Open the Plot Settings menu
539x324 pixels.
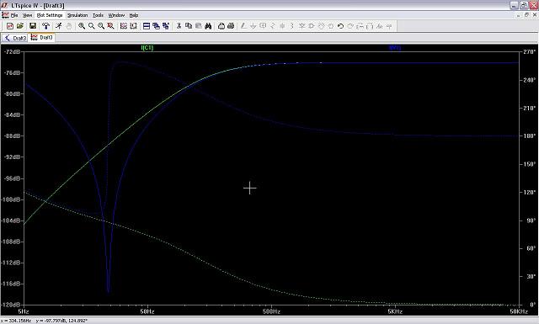coord(50,15)
